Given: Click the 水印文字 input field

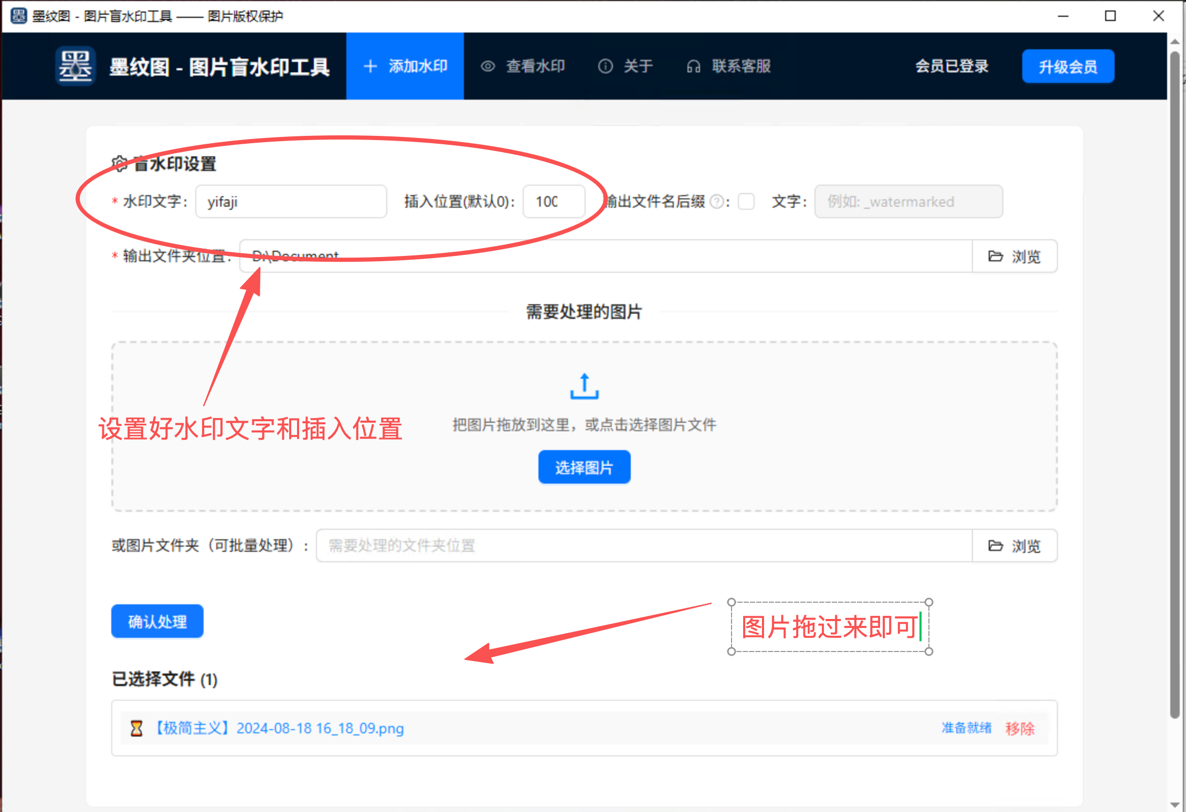Looking at the screenshot, I should [x=291, y=201].
